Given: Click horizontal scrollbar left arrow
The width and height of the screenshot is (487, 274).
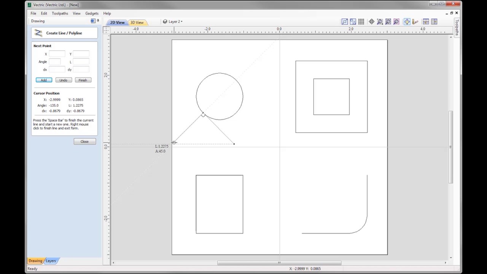Looking at the screenshot, I should click(113, 263).
